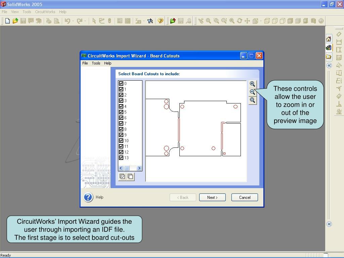Open wizard Help menu
This screenshot has height=258, width=344.
[108, 63]
